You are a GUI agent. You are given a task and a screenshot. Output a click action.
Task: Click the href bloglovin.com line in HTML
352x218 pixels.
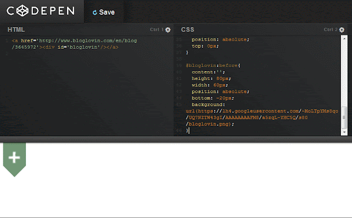(x=74, y=41)
